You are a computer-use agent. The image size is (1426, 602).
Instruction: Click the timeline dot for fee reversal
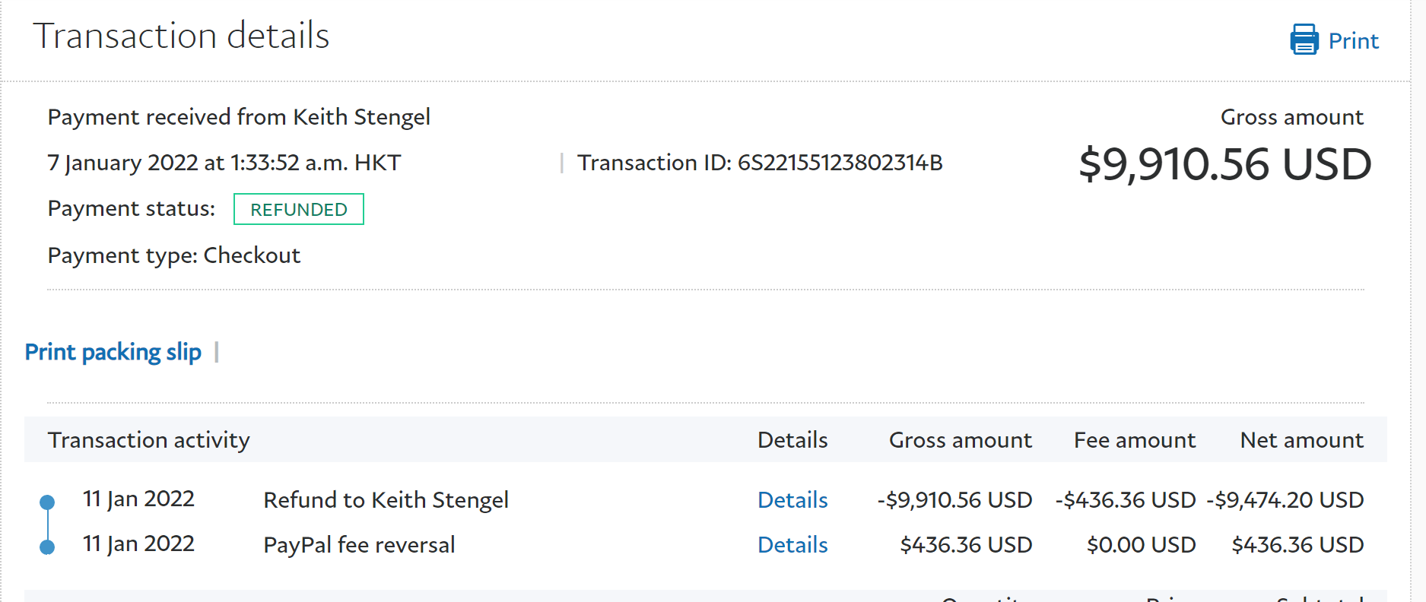pyautogui.click(x=47, y=547)
